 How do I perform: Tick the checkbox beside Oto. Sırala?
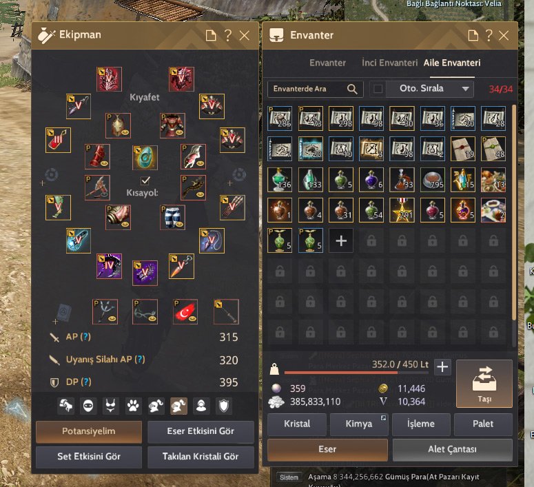pyautogui.click(x=378, y=89)
